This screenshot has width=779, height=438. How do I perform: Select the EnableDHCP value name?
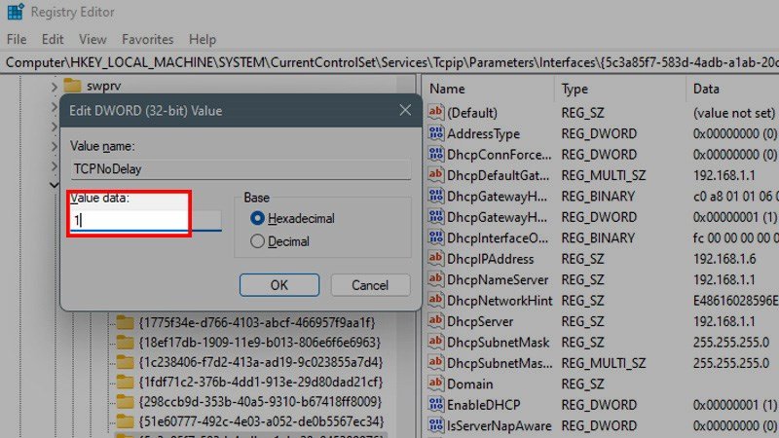tap(483, 405)
